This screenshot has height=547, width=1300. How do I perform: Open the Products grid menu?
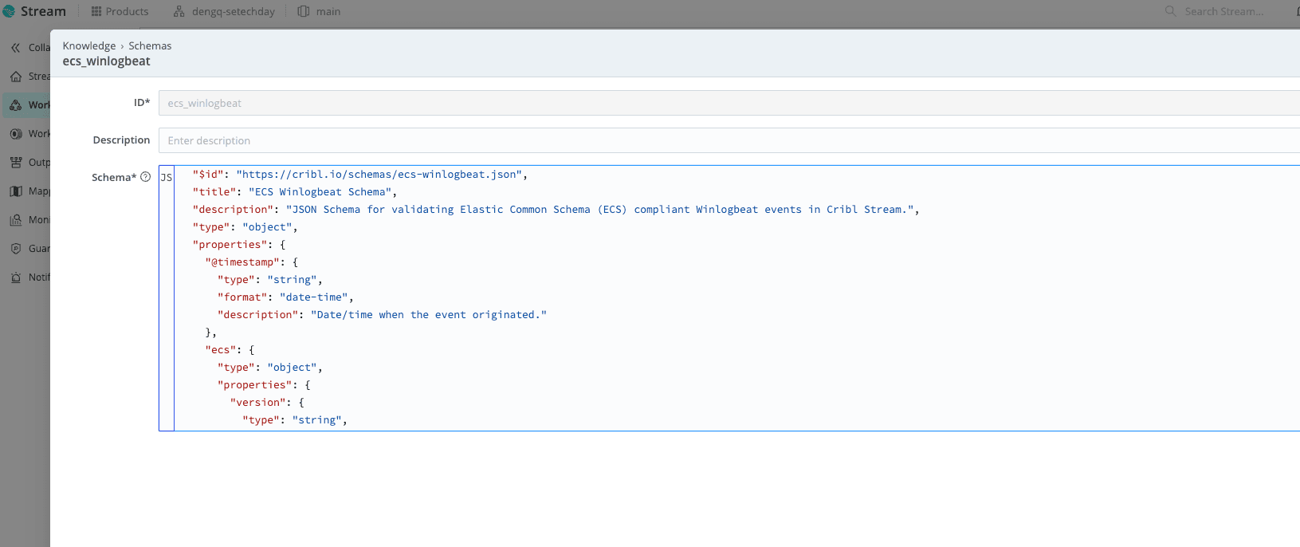click(96, 11)
